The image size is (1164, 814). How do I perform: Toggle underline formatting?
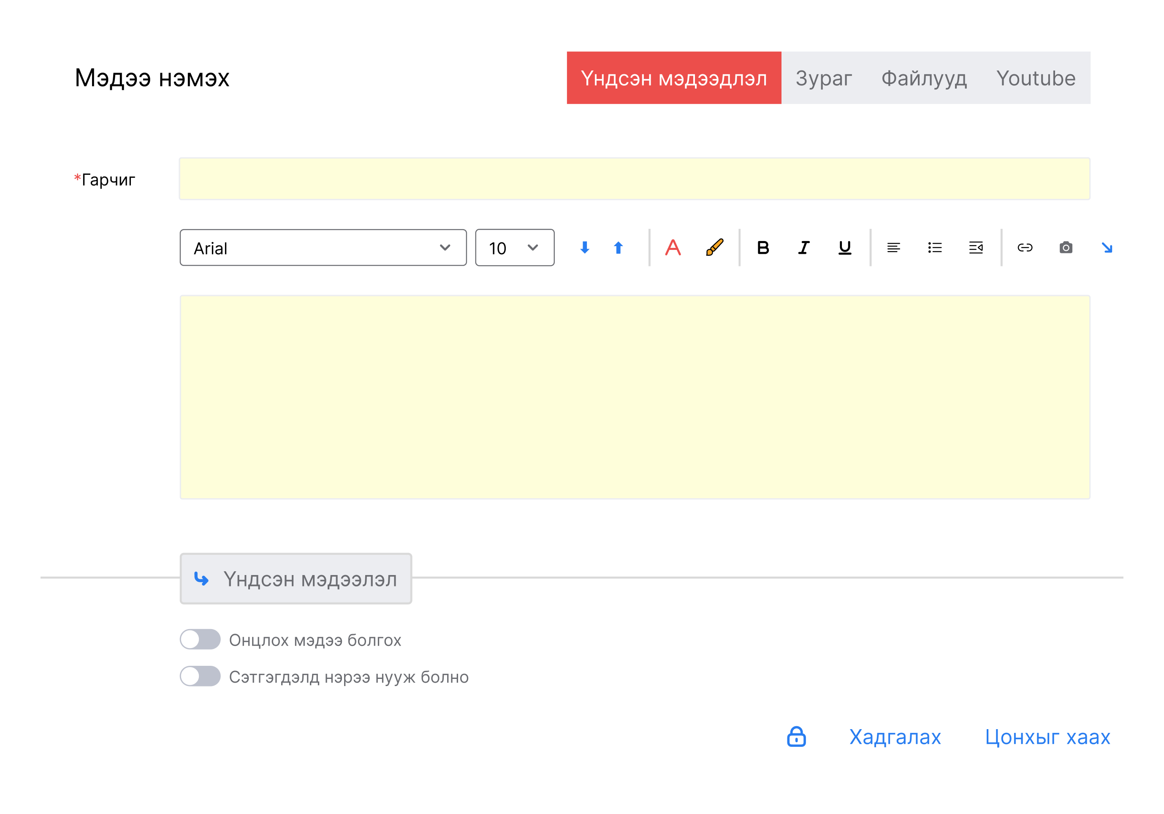(845, 247)
